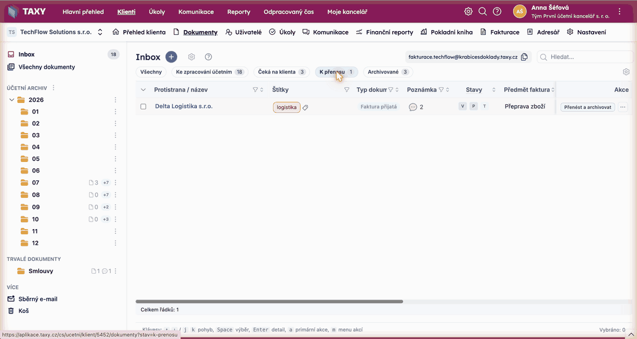
Task: Open the Pokladní kniha section
Action: tap(446, 32)
